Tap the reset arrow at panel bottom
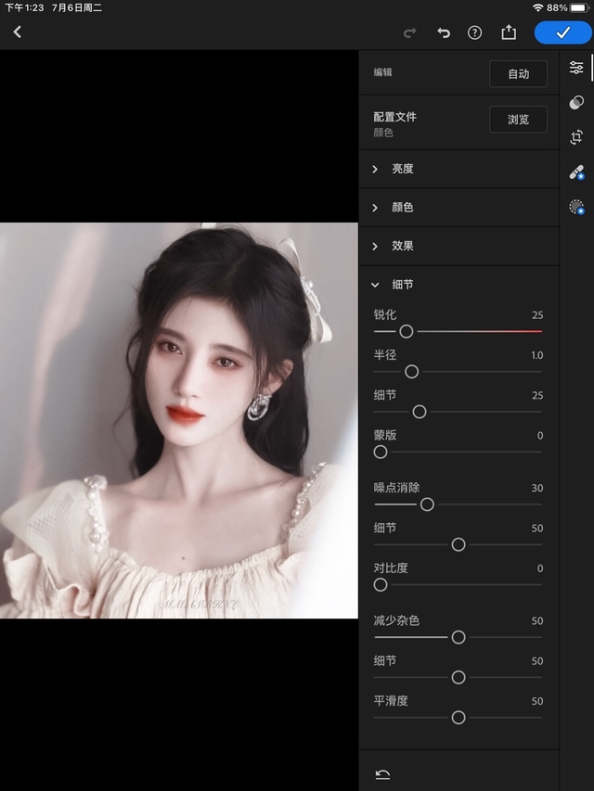The image size is (594, 791). (381, 774)
